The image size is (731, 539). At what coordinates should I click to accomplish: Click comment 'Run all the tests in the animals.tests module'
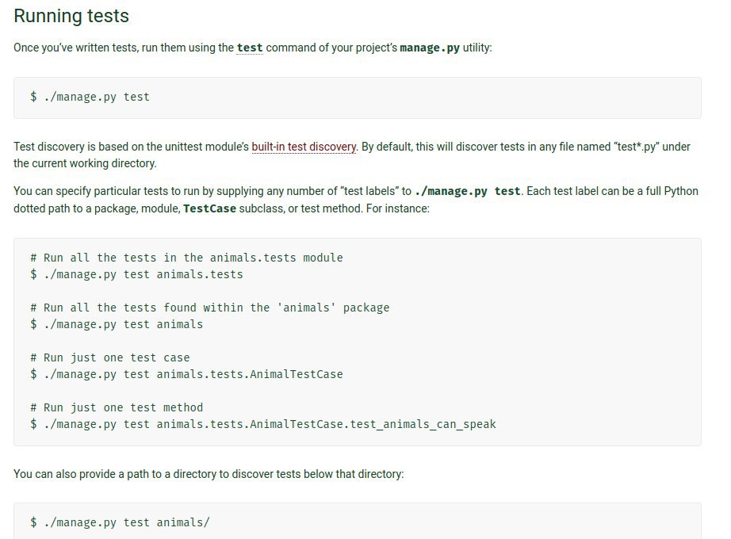(186, 258)
